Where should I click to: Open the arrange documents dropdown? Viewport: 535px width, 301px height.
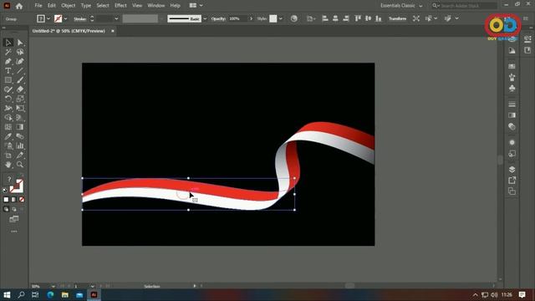pos(196,6)
